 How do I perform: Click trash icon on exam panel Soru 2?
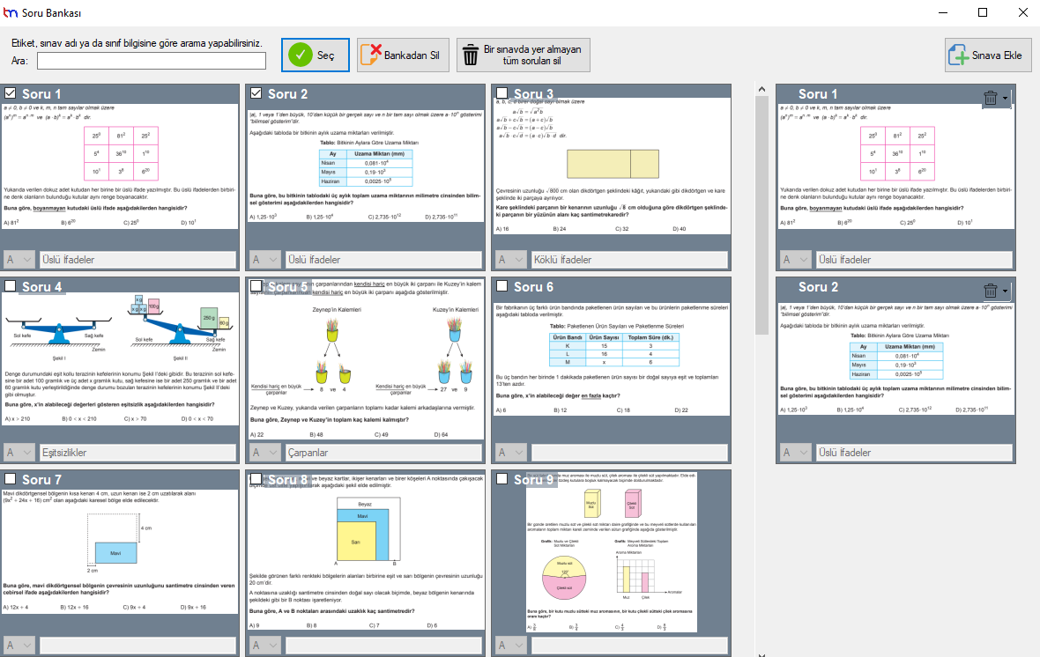point(991,291)
